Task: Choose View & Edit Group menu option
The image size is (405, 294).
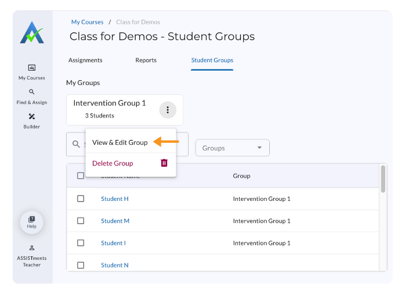Action: (x=120, y=142)
